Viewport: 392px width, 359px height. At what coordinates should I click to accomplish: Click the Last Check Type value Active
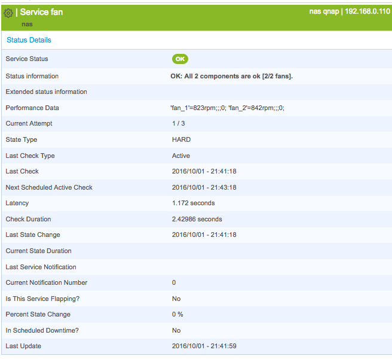point(182,156)
